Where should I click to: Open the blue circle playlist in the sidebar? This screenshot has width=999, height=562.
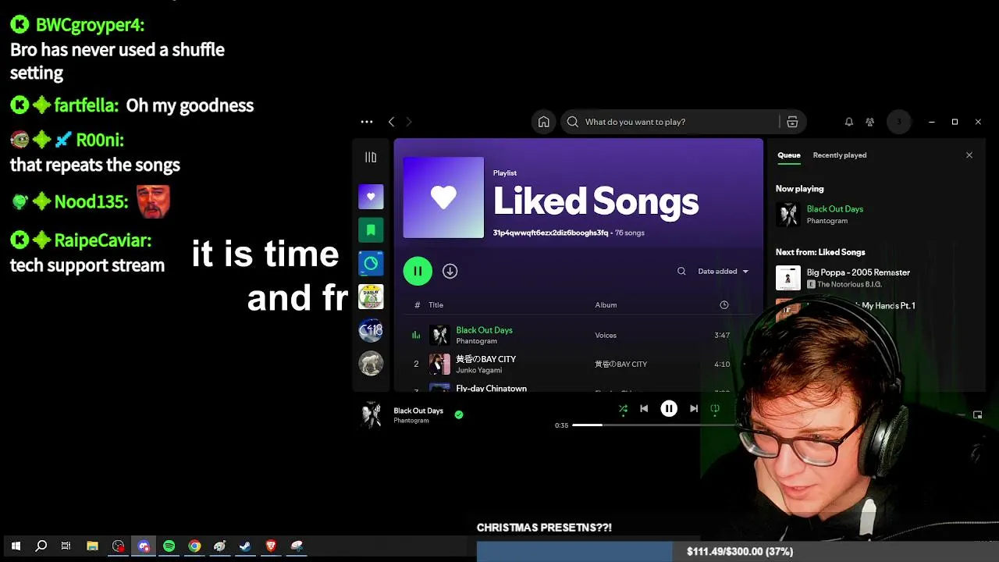coord(371,264)
